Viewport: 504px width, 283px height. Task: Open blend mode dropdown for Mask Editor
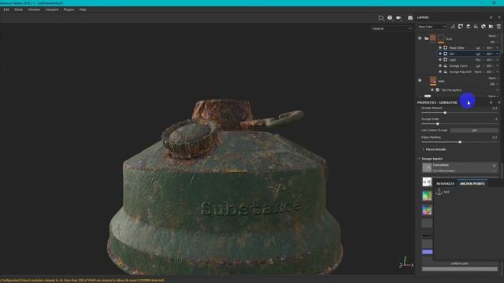pyautogui.click(x=479, y=48)
